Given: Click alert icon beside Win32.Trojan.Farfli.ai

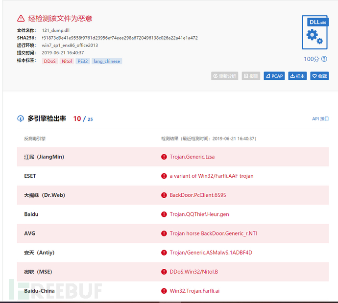Looking at the screenshot, I should 164,291.
